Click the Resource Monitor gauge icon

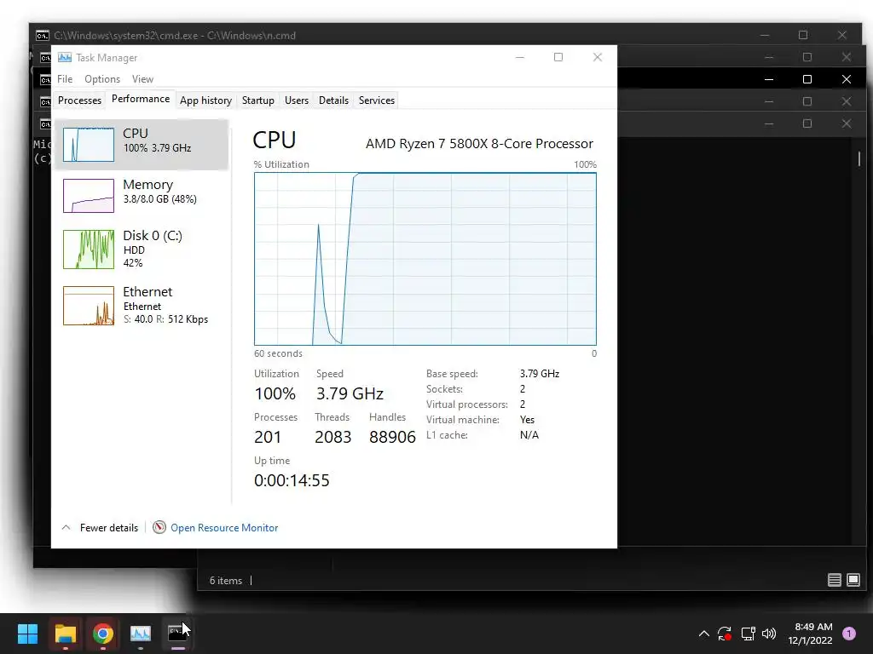pyautogui.click(x=159, y=527)
